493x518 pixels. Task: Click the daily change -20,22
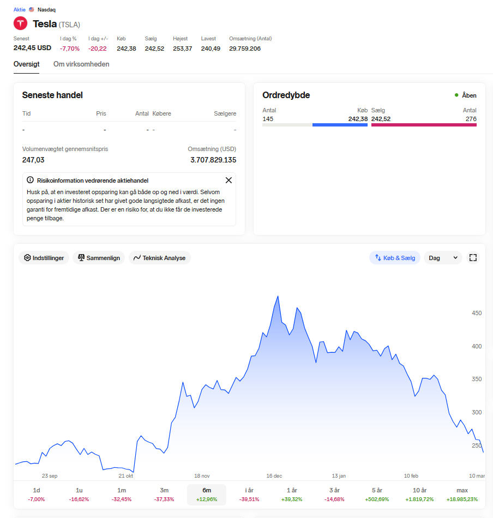click(98, 49)
